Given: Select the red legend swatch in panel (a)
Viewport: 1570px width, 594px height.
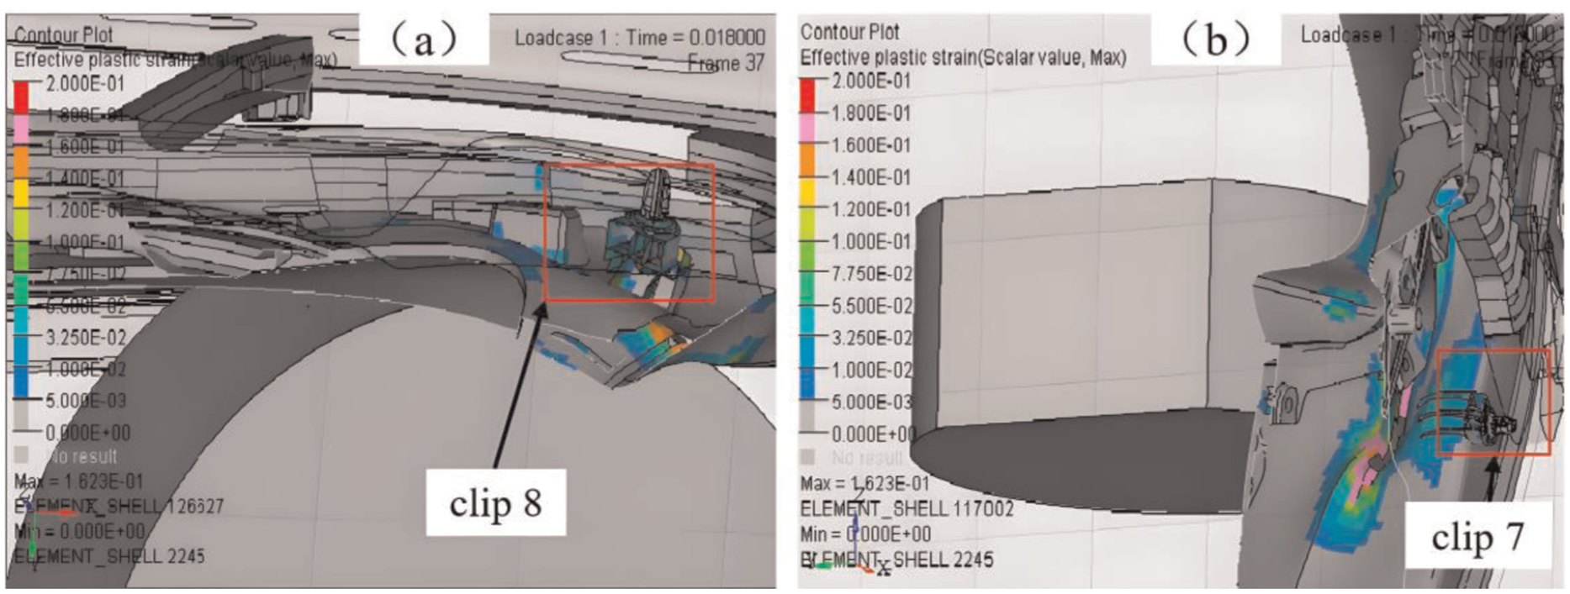Looking at the screenshot, I should [20, 97].
